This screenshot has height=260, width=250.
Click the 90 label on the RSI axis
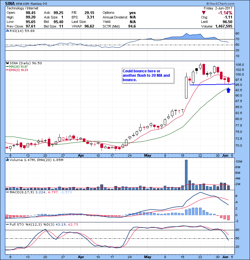[237, 34]
